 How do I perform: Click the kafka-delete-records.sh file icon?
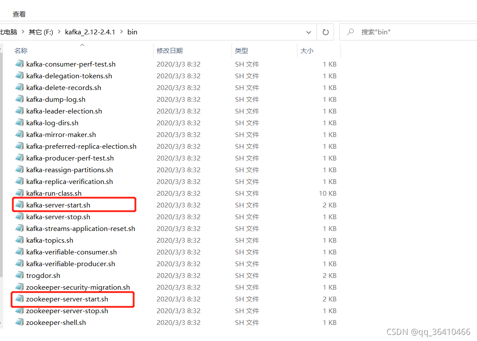20,87
